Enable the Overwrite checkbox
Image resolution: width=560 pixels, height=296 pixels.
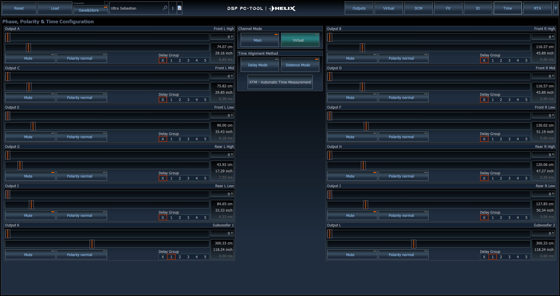pos(106,2)
